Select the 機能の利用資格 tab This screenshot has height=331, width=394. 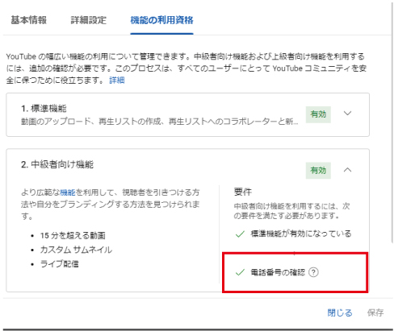[x=161, y=20]
